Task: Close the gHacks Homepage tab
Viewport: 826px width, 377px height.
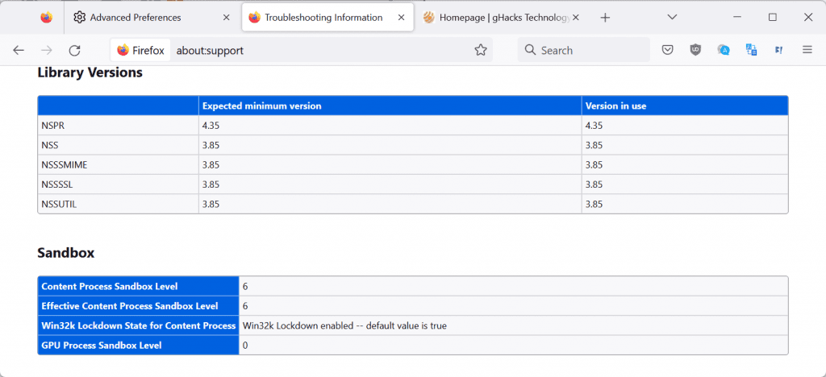Action: point(576,18)
